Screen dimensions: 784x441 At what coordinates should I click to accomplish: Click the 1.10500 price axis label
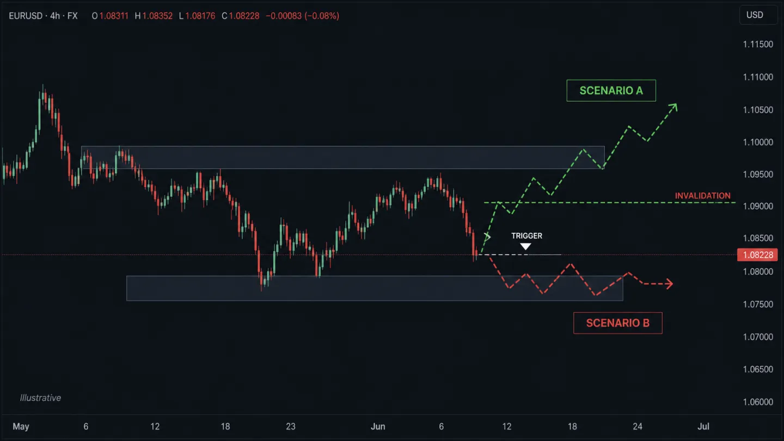tap(758, 110)
